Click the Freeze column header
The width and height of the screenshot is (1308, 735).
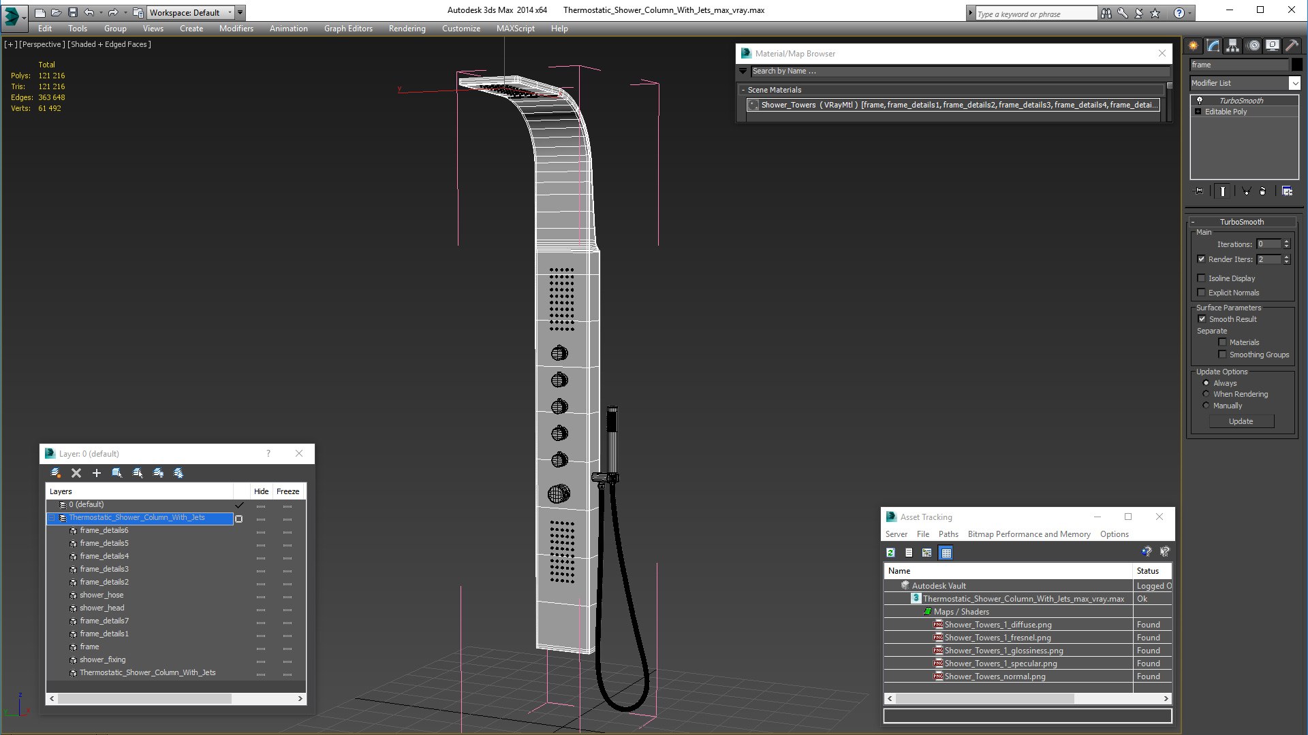click(287, 491)
